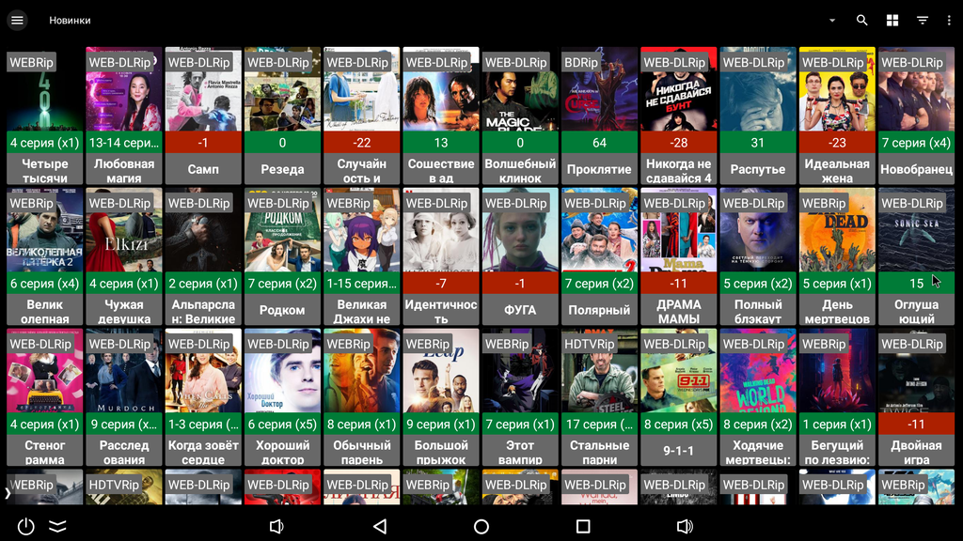The height and width of the screenshot is (541, 963).
Task: Raise volume with the right speaker icon
Action: point(685,526)
